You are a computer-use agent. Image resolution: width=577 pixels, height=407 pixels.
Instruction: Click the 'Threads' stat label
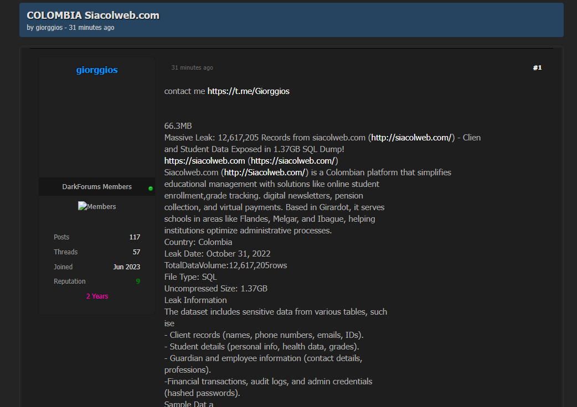[65, 252]
